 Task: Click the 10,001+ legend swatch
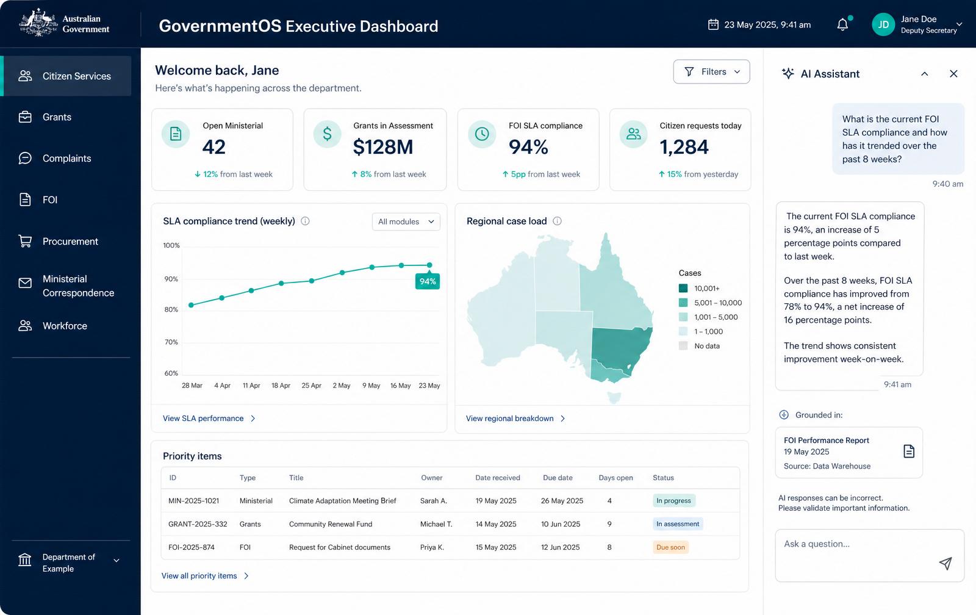(683, 288)
